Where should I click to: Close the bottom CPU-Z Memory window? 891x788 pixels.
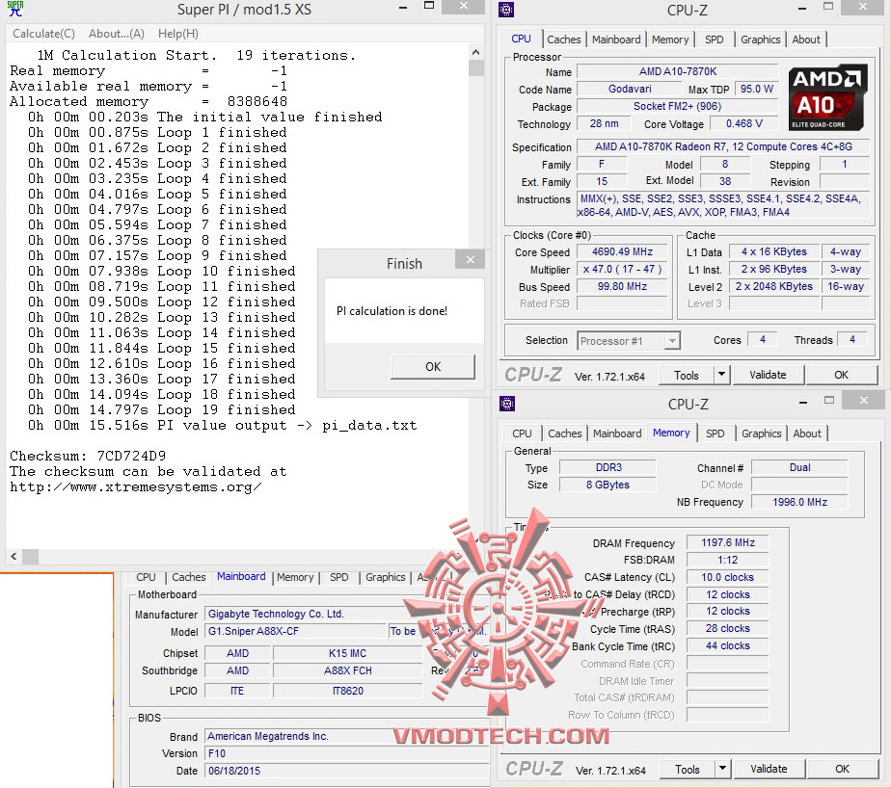(x=864, y=401)
